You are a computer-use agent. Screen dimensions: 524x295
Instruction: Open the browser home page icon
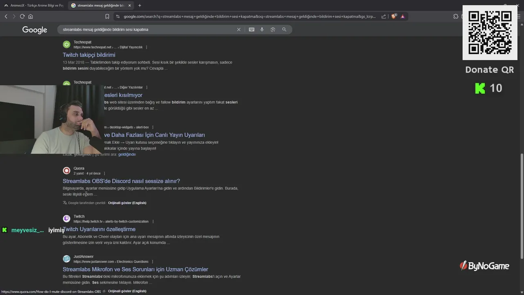[30, 16]
